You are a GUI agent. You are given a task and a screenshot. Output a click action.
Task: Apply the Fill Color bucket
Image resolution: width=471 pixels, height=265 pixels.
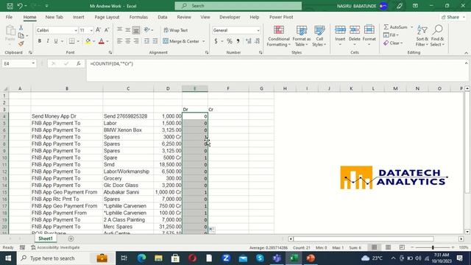[x=88, y=41]
